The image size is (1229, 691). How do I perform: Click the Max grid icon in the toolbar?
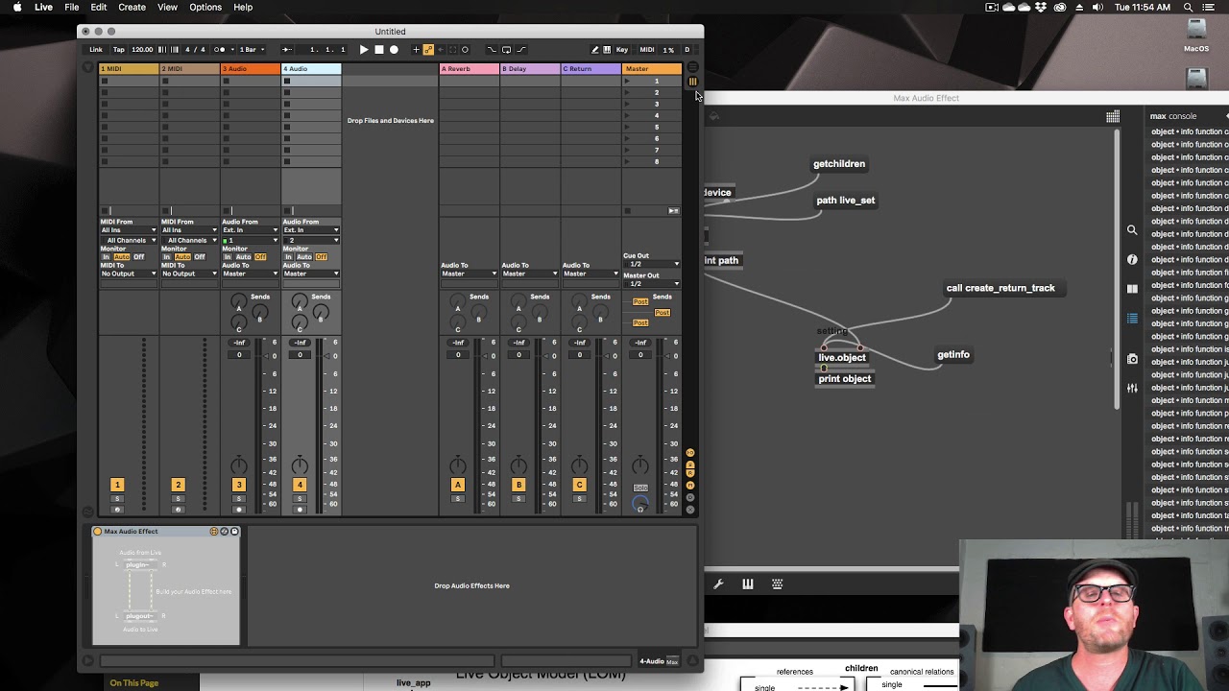coord(1113,116)
